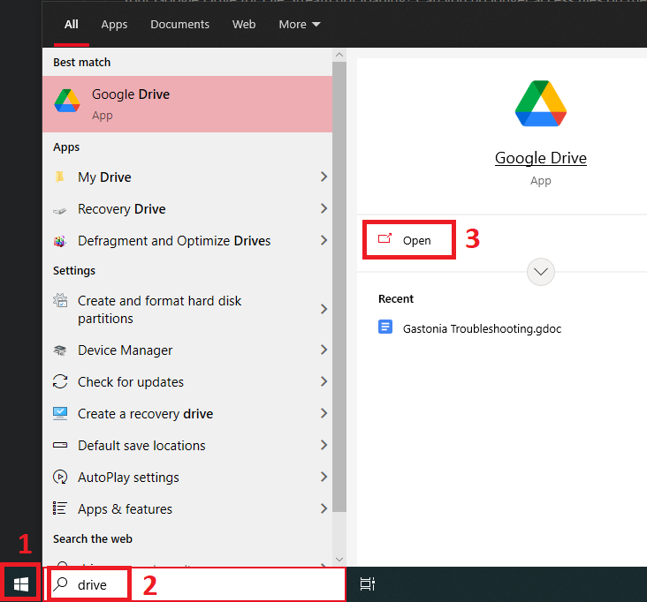
Task: Select Device Manager text
Action: click(125, 350)
